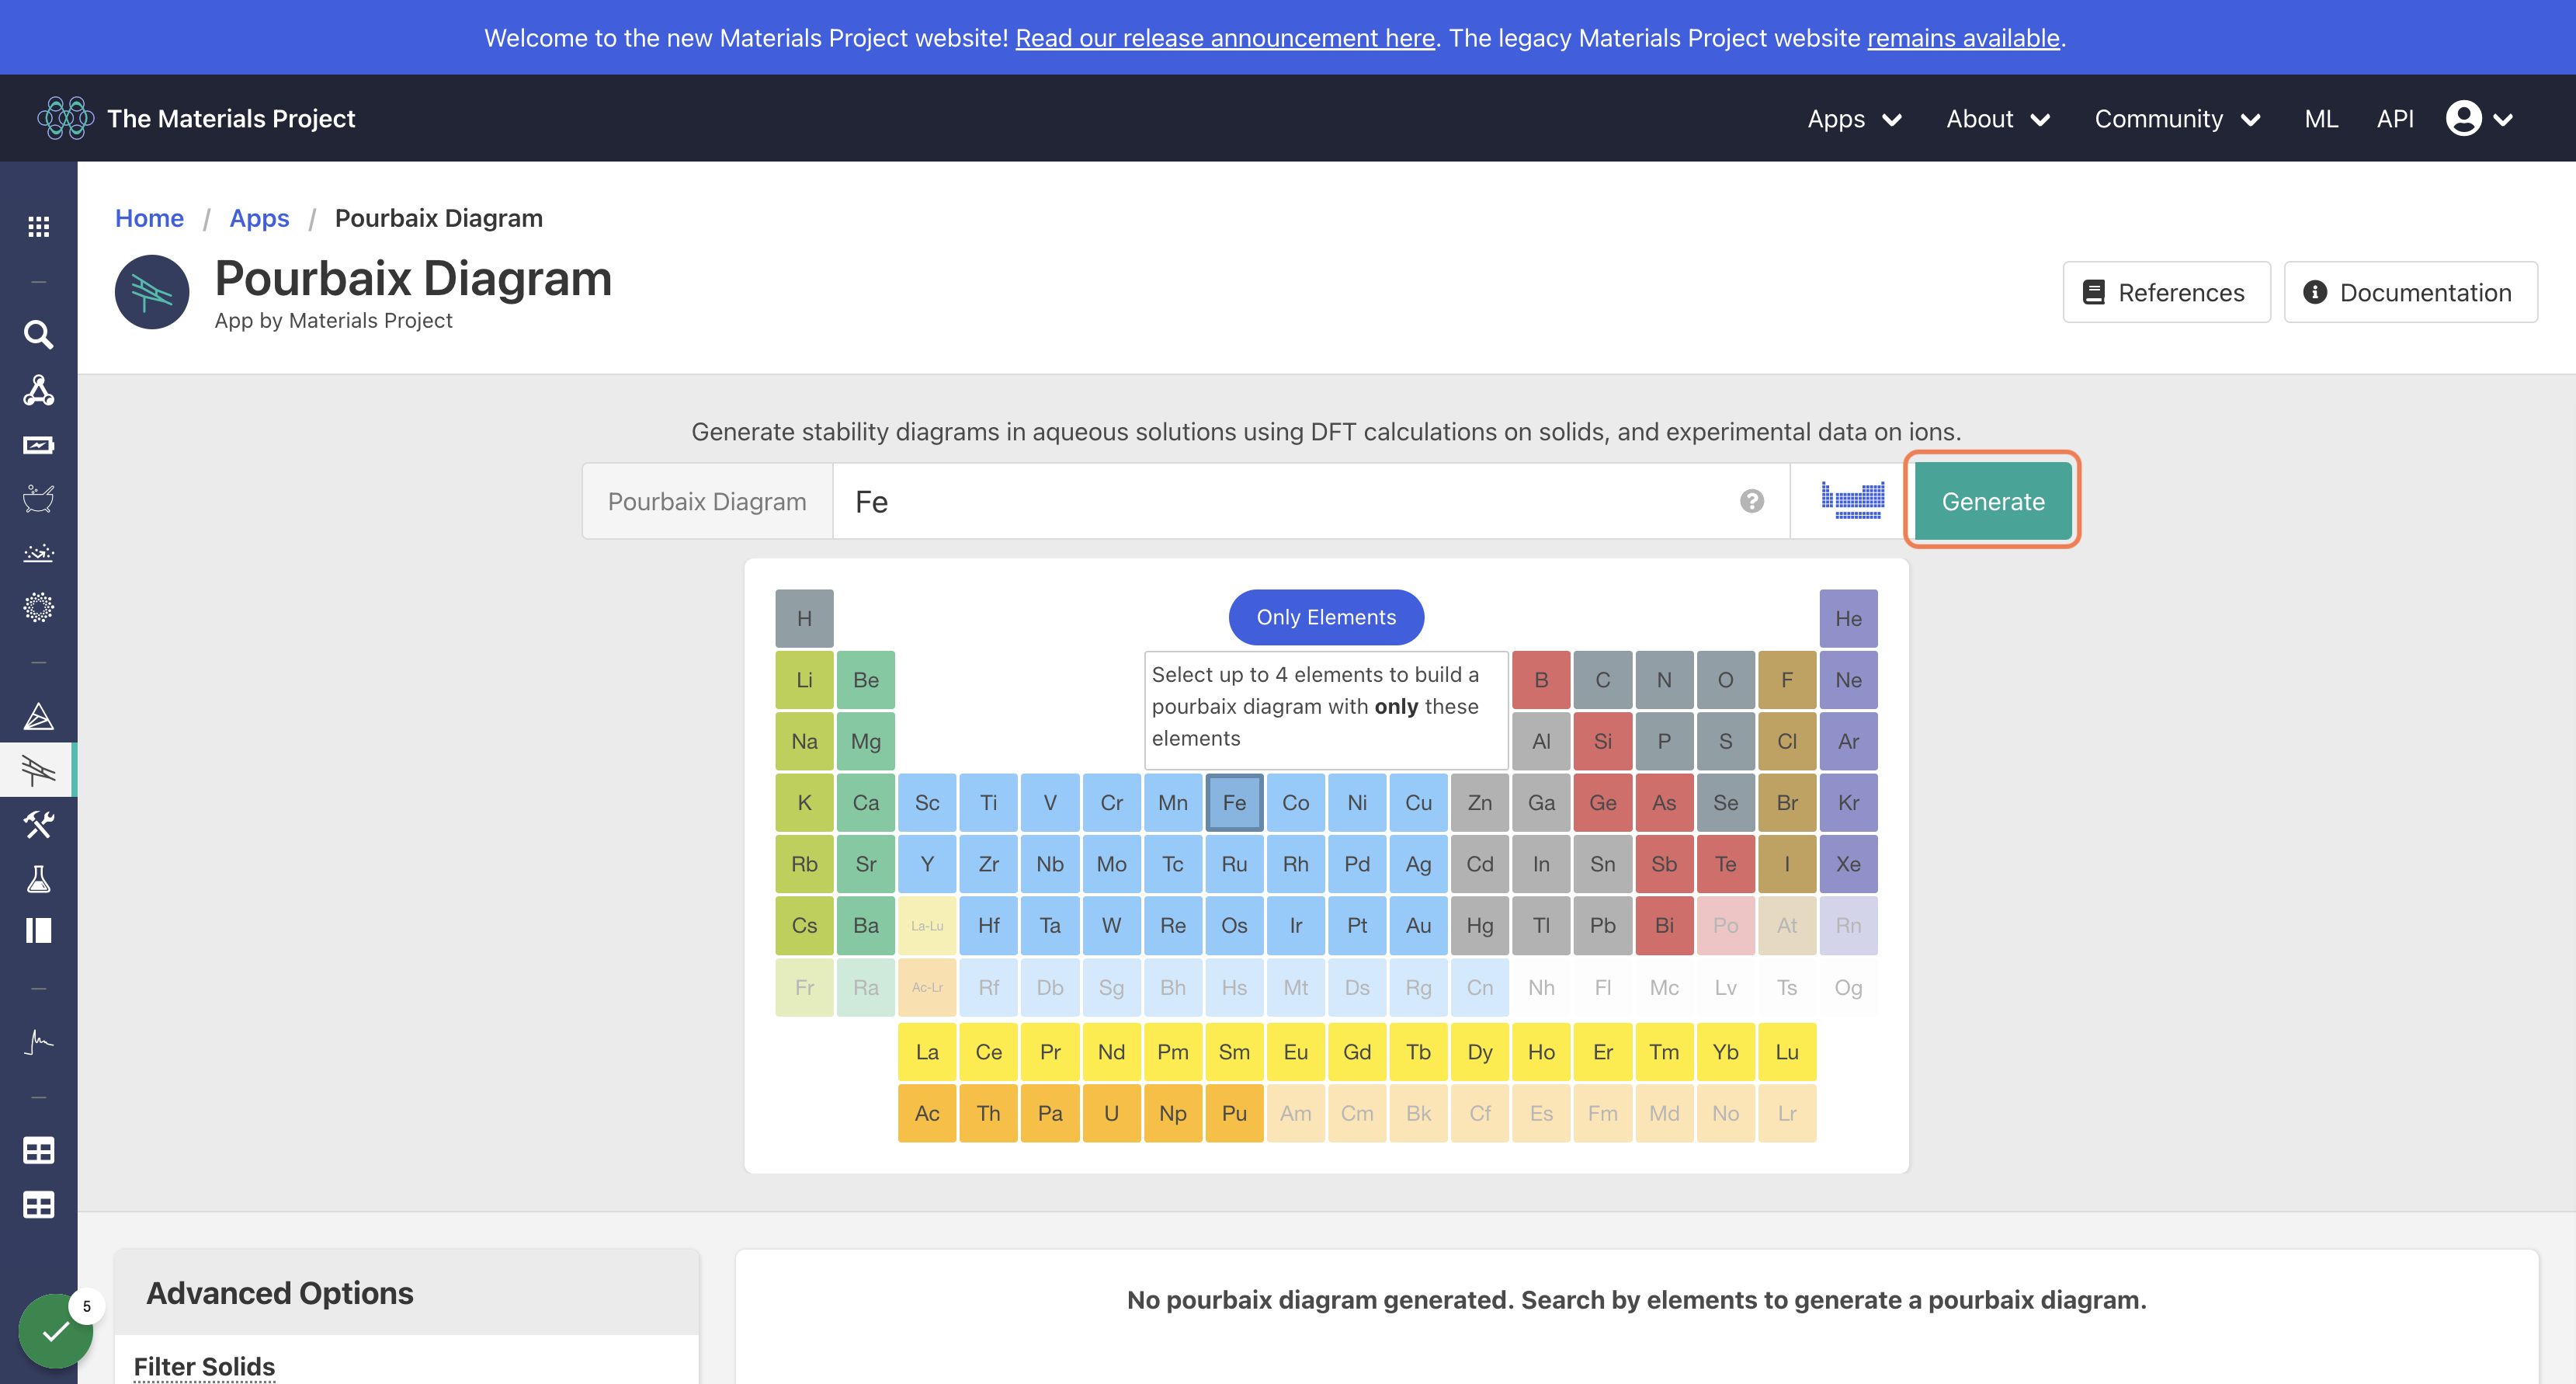Screen dimensions: 2576x1384
Task: Open the Synthesis mortar sidebar icon
Action: coord(38,499)
